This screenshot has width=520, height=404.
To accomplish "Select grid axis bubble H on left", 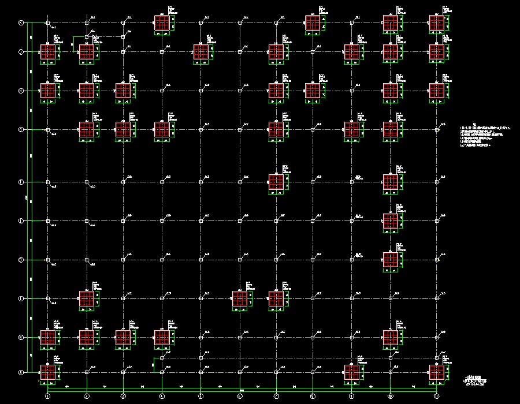I will click(x=21, y=91).
